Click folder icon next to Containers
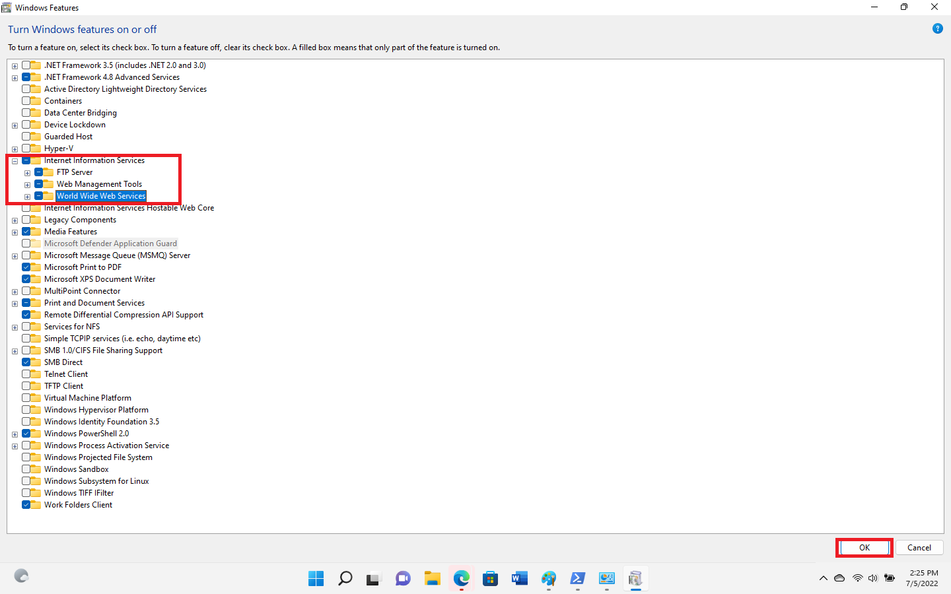This screenshot has width=951, height=594. coord(36,101)
